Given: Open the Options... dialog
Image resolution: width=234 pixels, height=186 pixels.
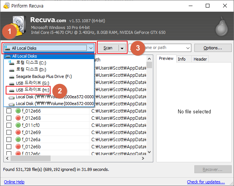Looking at the screenshot, I should 213,48.
